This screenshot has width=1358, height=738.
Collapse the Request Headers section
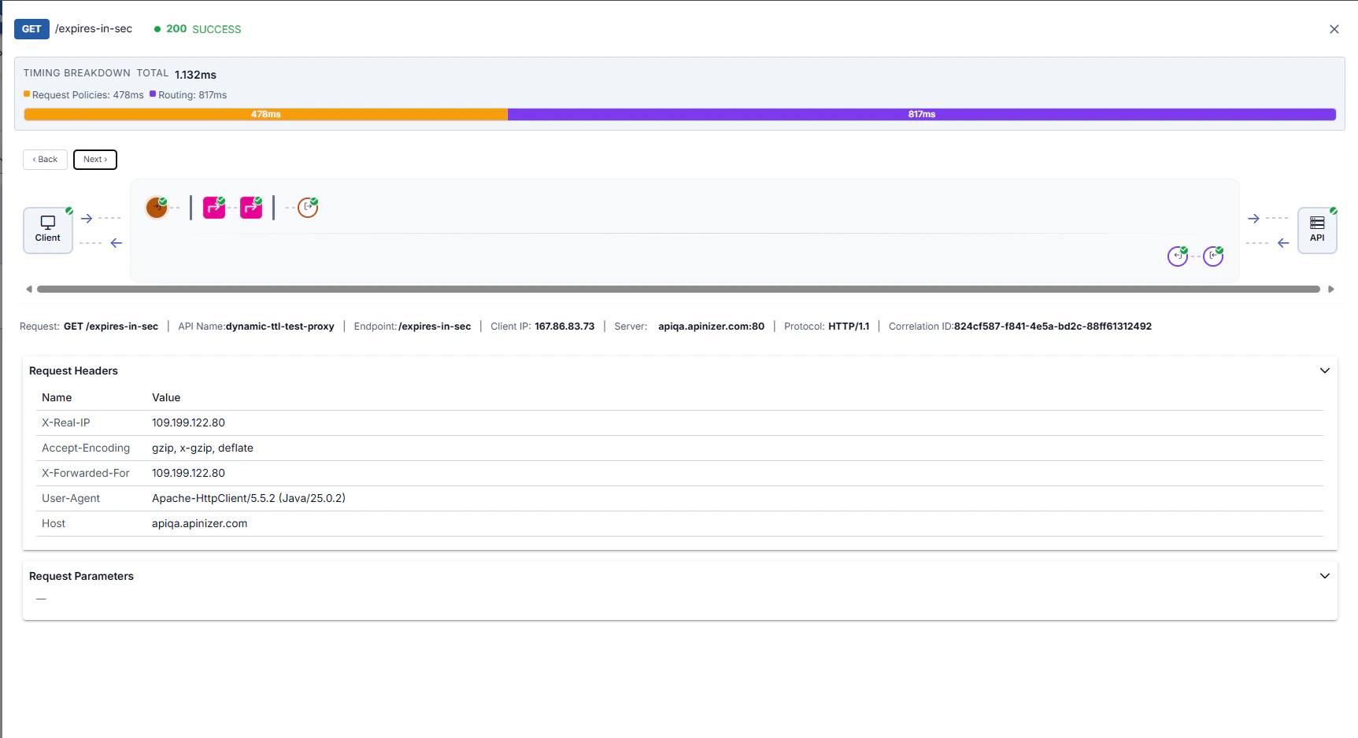point(1325,371)
